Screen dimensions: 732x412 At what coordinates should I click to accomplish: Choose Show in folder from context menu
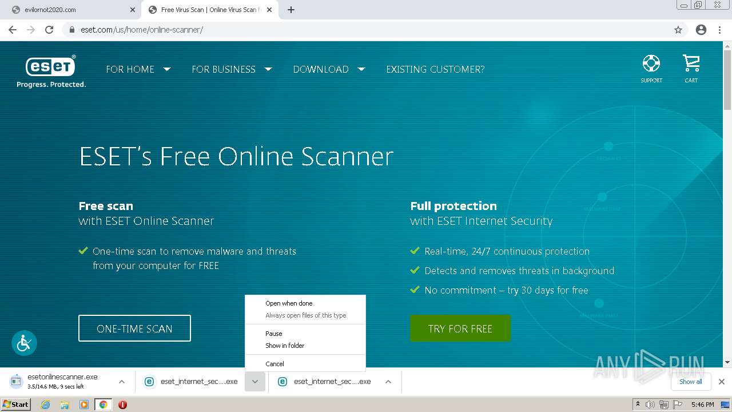[x=285, y=346]
